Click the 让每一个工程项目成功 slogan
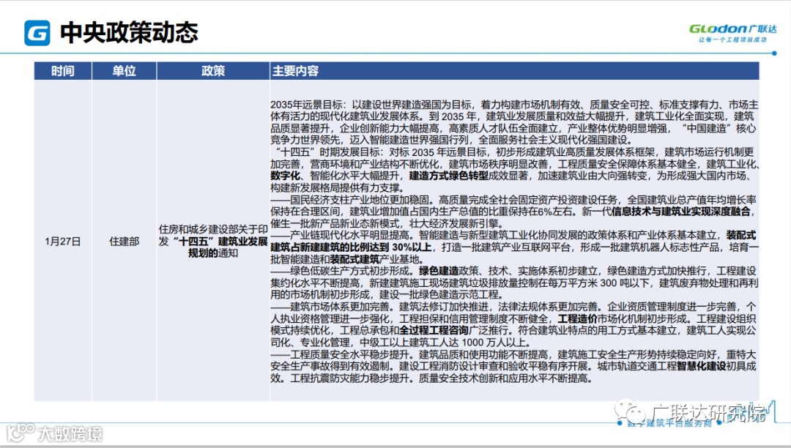Image resolution: width=791 pixels, height=448 pixels. (x=732, y=40)
